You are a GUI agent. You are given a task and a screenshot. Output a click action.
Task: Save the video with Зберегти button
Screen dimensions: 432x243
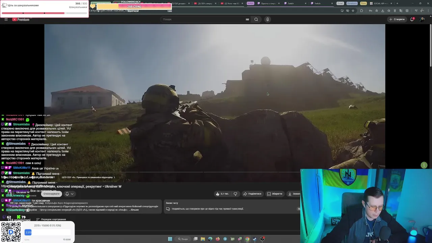tap(275, 194)
